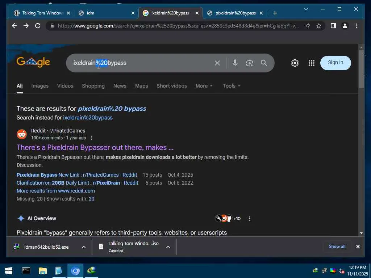This screenshot has height=278, width=371.
Task: Select the News search filter
Action: [x=120, y=86]
